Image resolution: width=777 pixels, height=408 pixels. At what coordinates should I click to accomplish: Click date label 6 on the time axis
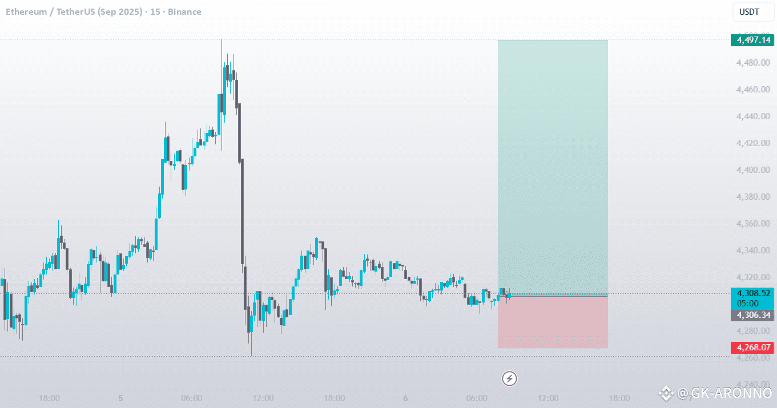405,398
